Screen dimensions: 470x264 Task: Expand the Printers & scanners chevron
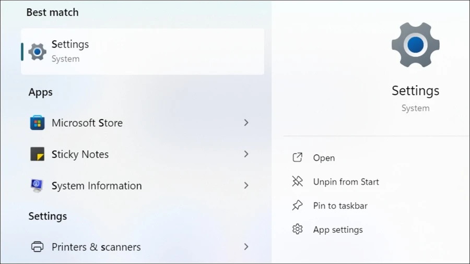(246, 247)
